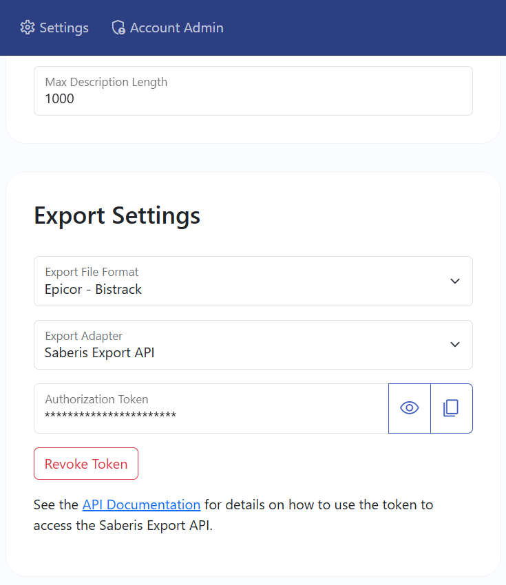Click the Export File Format label
This screenshot has width=506, height=585.
click(92, 272)
